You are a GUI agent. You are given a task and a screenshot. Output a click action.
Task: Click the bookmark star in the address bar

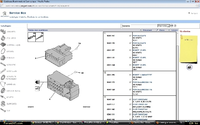197,6
